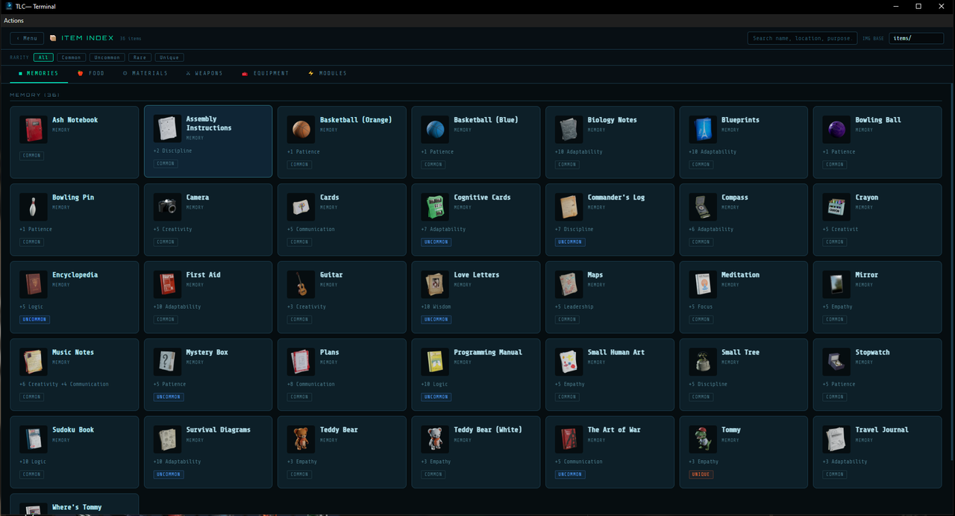Click the First Aid icon

tap(167, 285)
